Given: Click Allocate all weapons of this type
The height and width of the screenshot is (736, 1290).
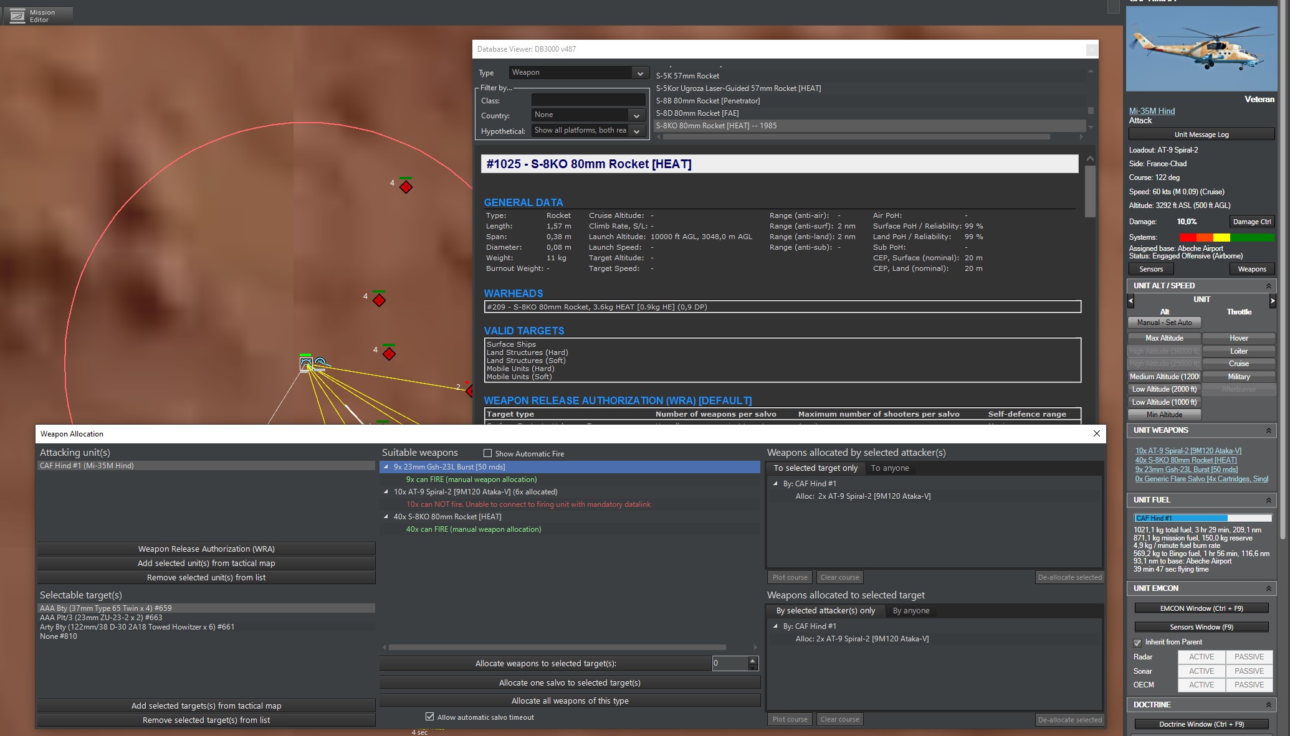Looking at the screenshot, I should point(570,701).
